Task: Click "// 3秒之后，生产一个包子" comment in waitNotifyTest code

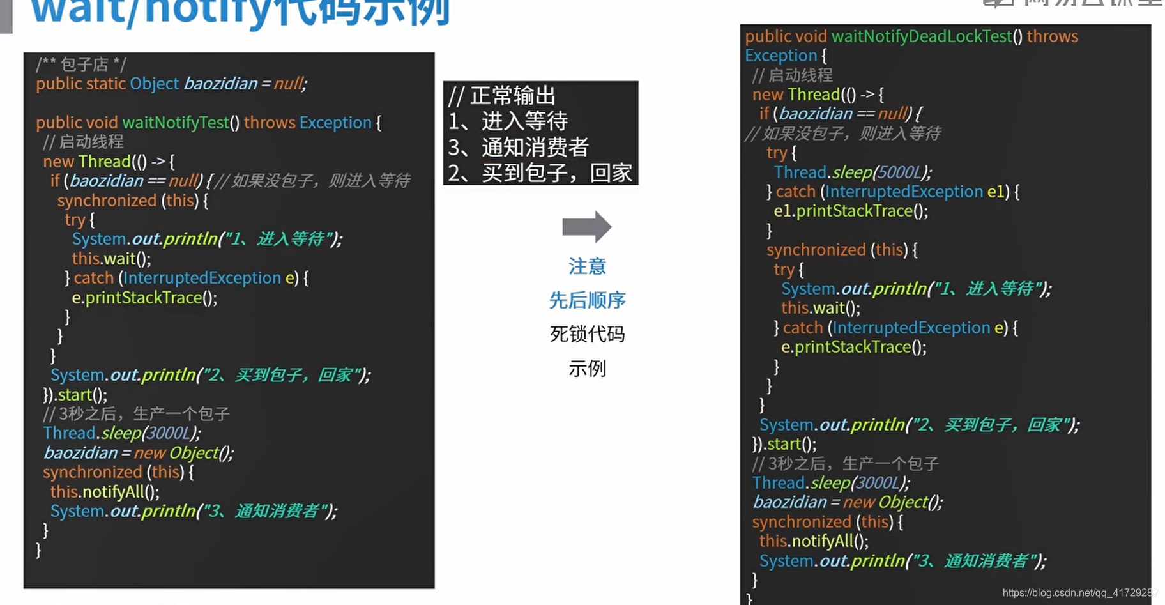Action: pos(136,414)
